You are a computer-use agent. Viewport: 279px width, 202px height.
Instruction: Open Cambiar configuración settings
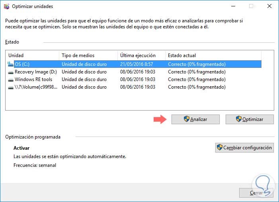click(244, 148)
